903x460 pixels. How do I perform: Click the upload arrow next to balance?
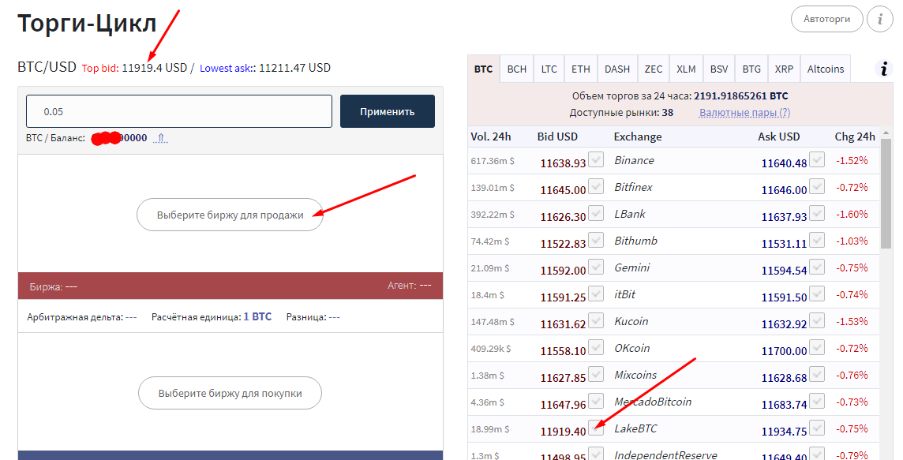point(161,137)
